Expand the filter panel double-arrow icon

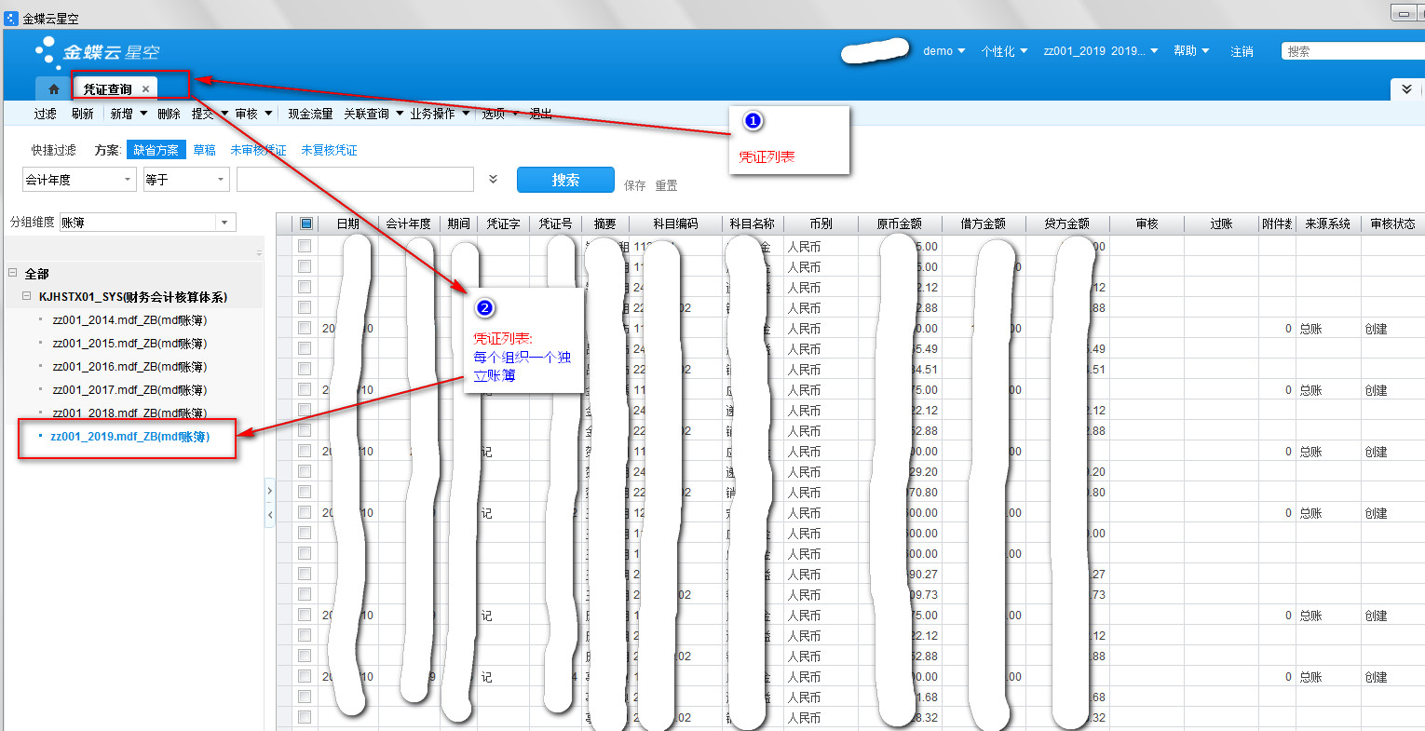(493, 180)
